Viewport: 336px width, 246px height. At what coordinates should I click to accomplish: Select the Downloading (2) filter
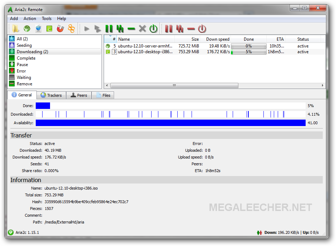pos(54,52)
